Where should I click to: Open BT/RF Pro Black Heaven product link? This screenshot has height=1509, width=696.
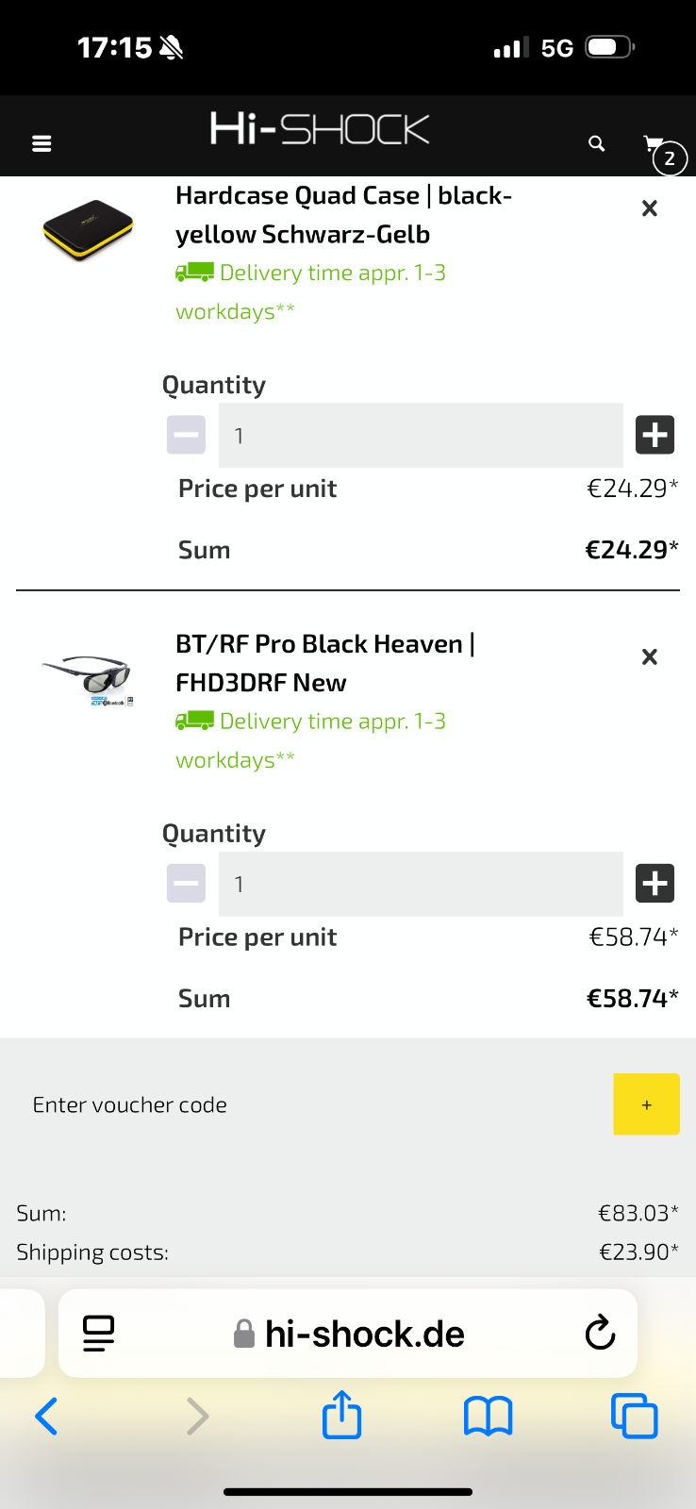(325, 663)
